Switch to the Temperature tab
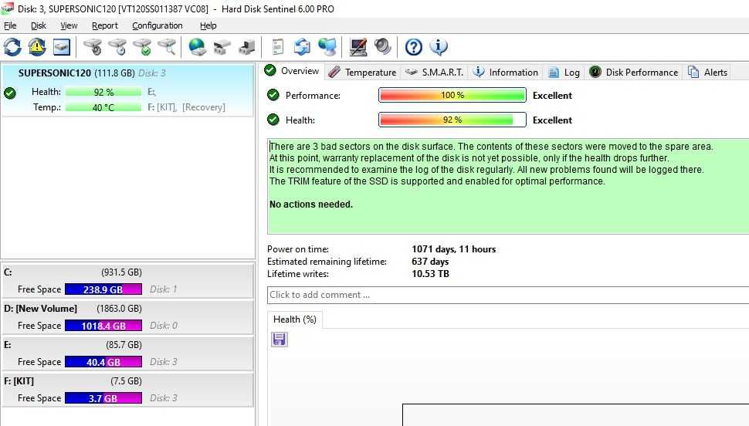 pyautogui.click(x=363, y=72)
